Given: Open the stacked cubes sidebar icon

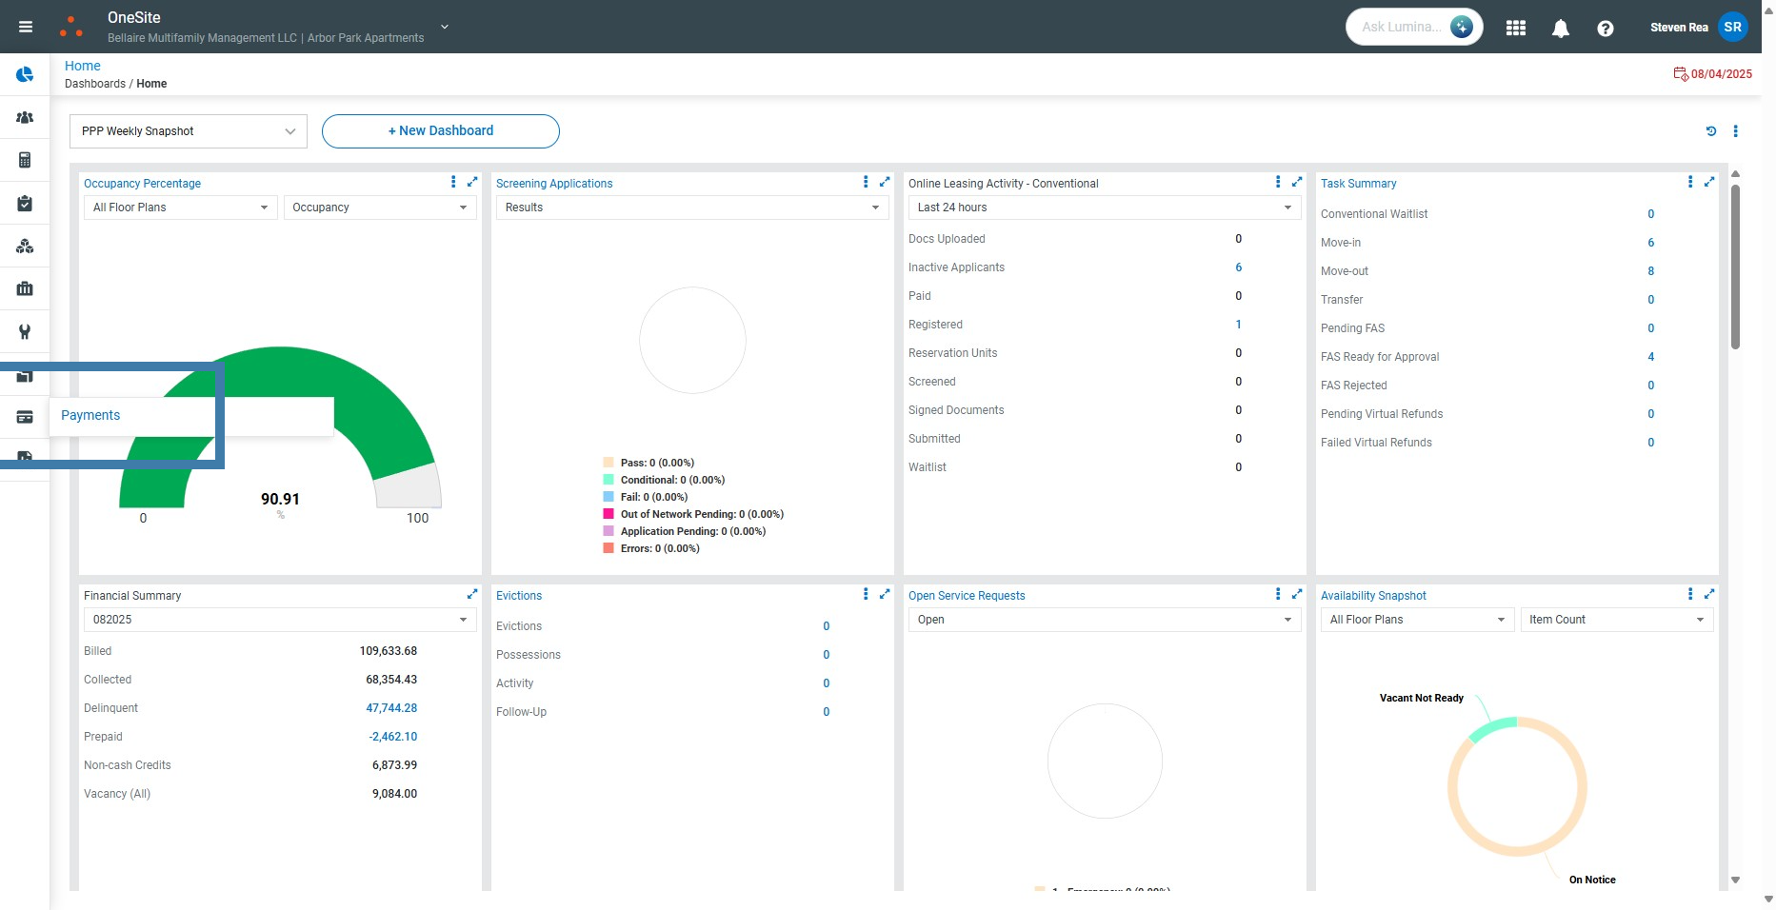Looking at the screenshot, I should (25, 246).
